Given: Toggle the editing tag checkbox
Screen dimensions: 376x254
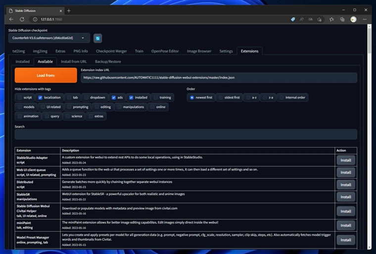Looking at the screenshot, I should click(97, 107).
